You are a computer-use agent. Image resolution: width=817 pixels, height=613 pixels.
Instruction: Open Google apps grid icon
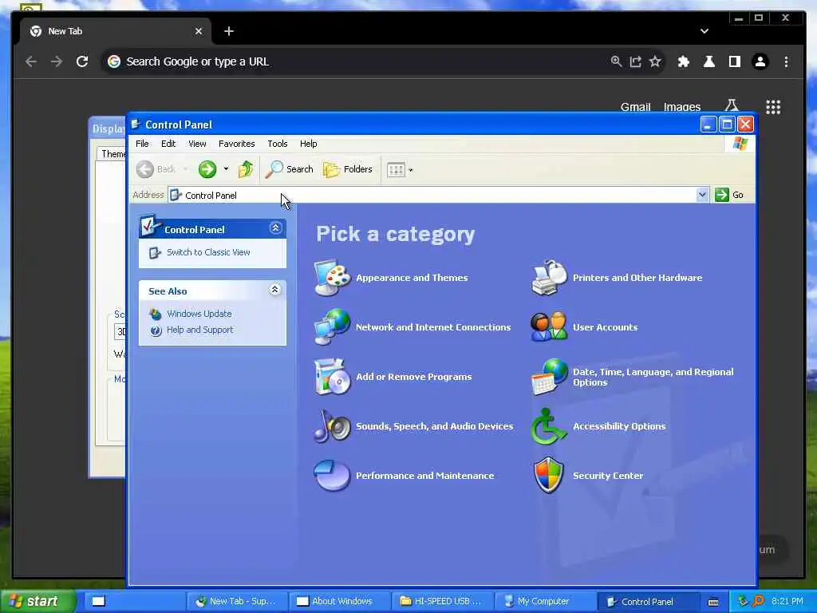click(x=773, y=107)
